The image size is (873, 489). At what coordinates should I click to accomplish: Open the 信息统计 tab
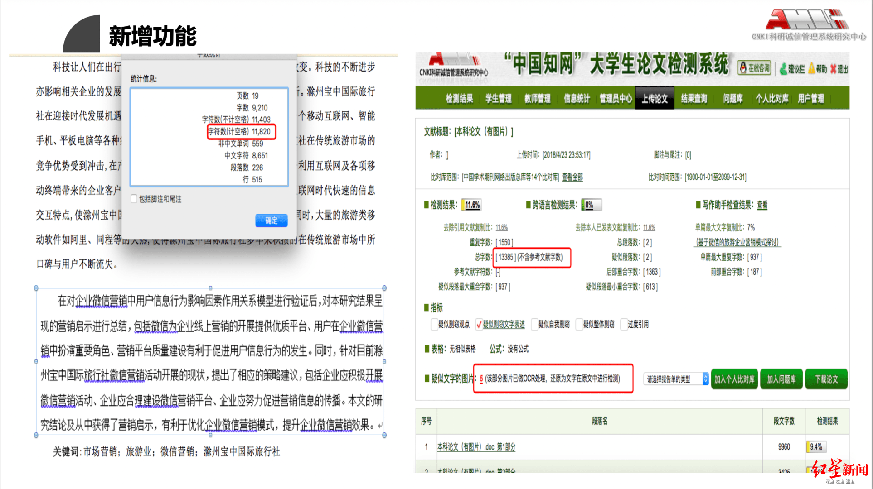tap(577, 98)
